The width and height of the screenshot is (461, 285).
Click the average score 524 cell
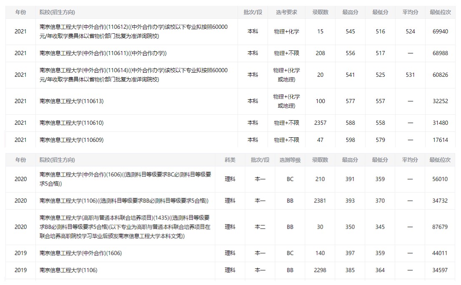click(x=410, y=31)
